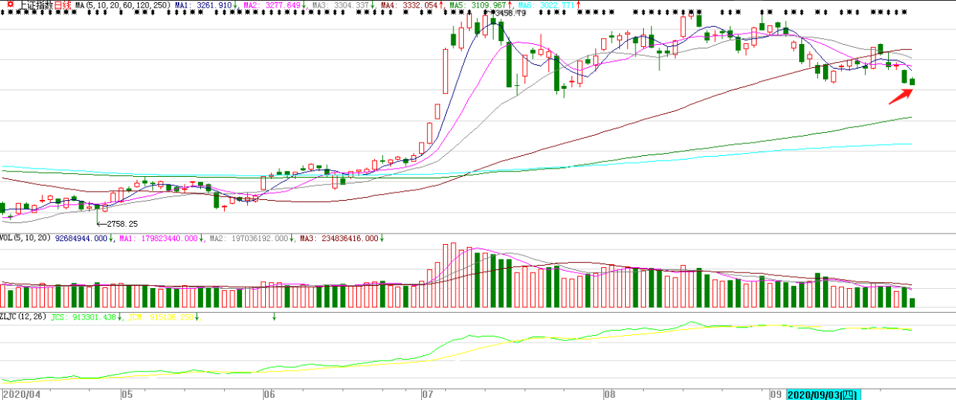
Task: Open the MA(5,10,20,60,120,250) indicator parameters
Action: click(x=122, y=5)
